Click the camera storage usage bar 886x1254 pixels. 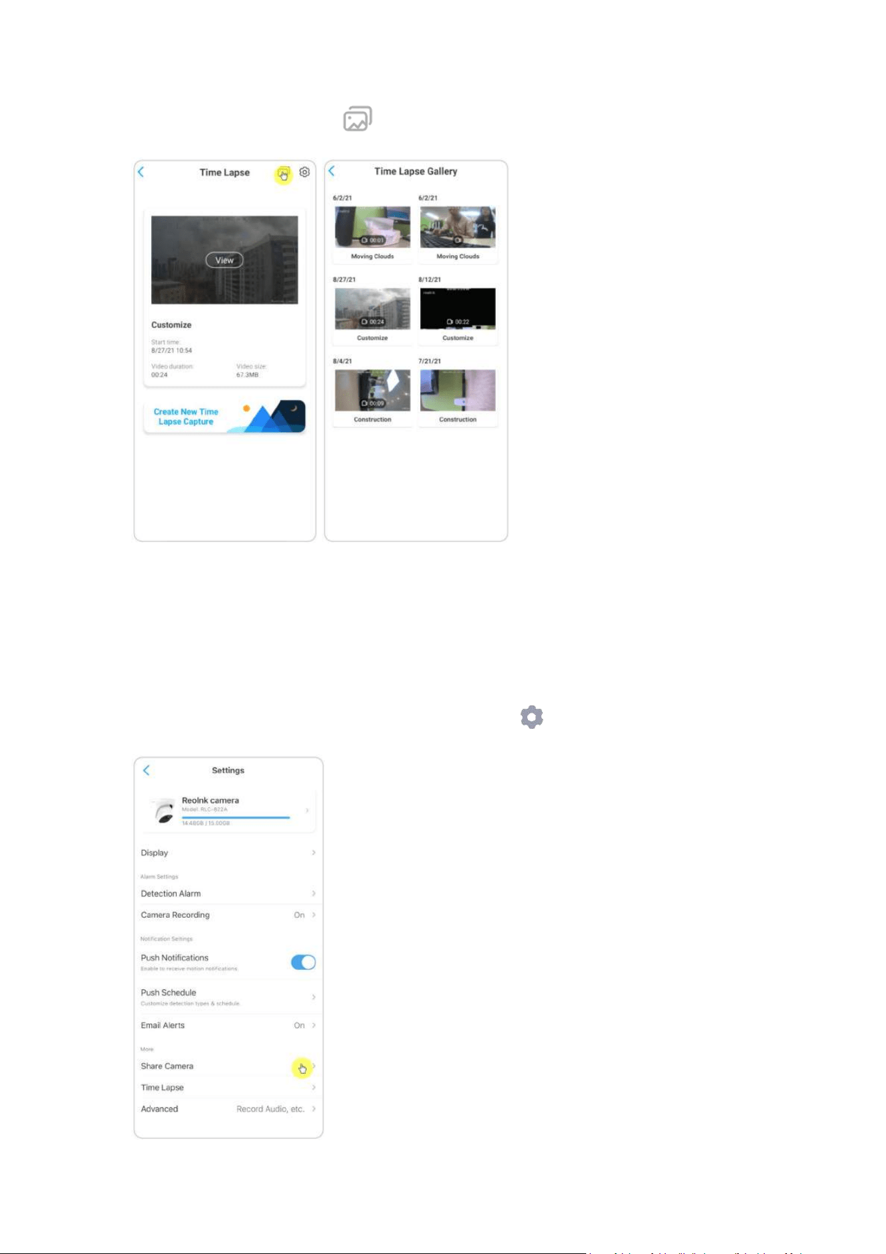coord(236,817)
